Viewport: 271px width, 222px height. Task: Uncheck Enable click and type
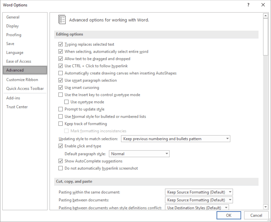point(60,146)
